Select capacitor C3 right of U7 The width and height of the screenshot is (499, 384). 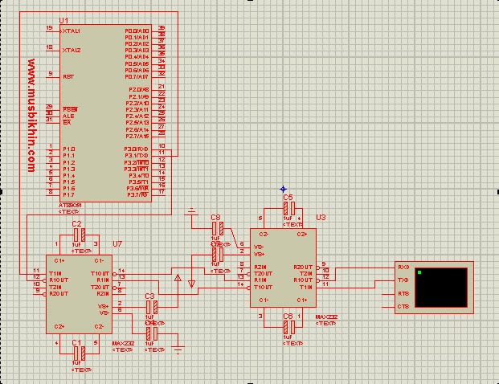point(150,306)
